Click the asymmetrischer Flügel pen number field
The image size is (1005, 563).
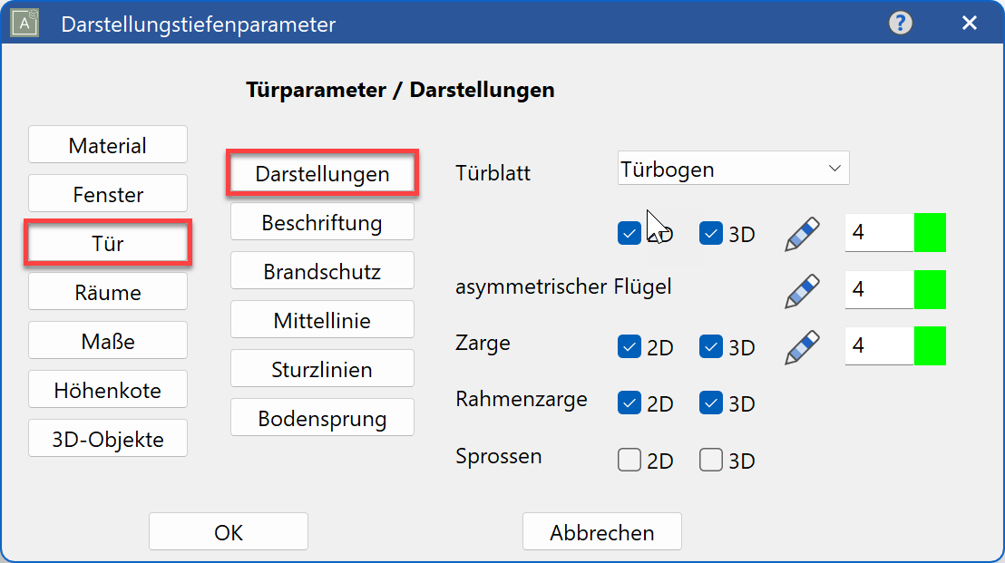(878, 290)
